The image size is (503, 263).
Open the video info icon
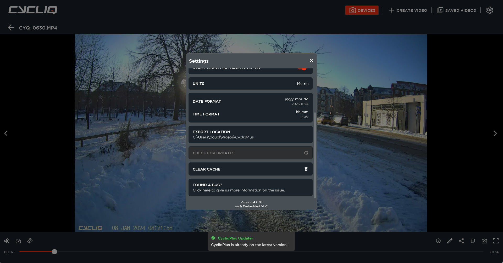pos(438,241)
